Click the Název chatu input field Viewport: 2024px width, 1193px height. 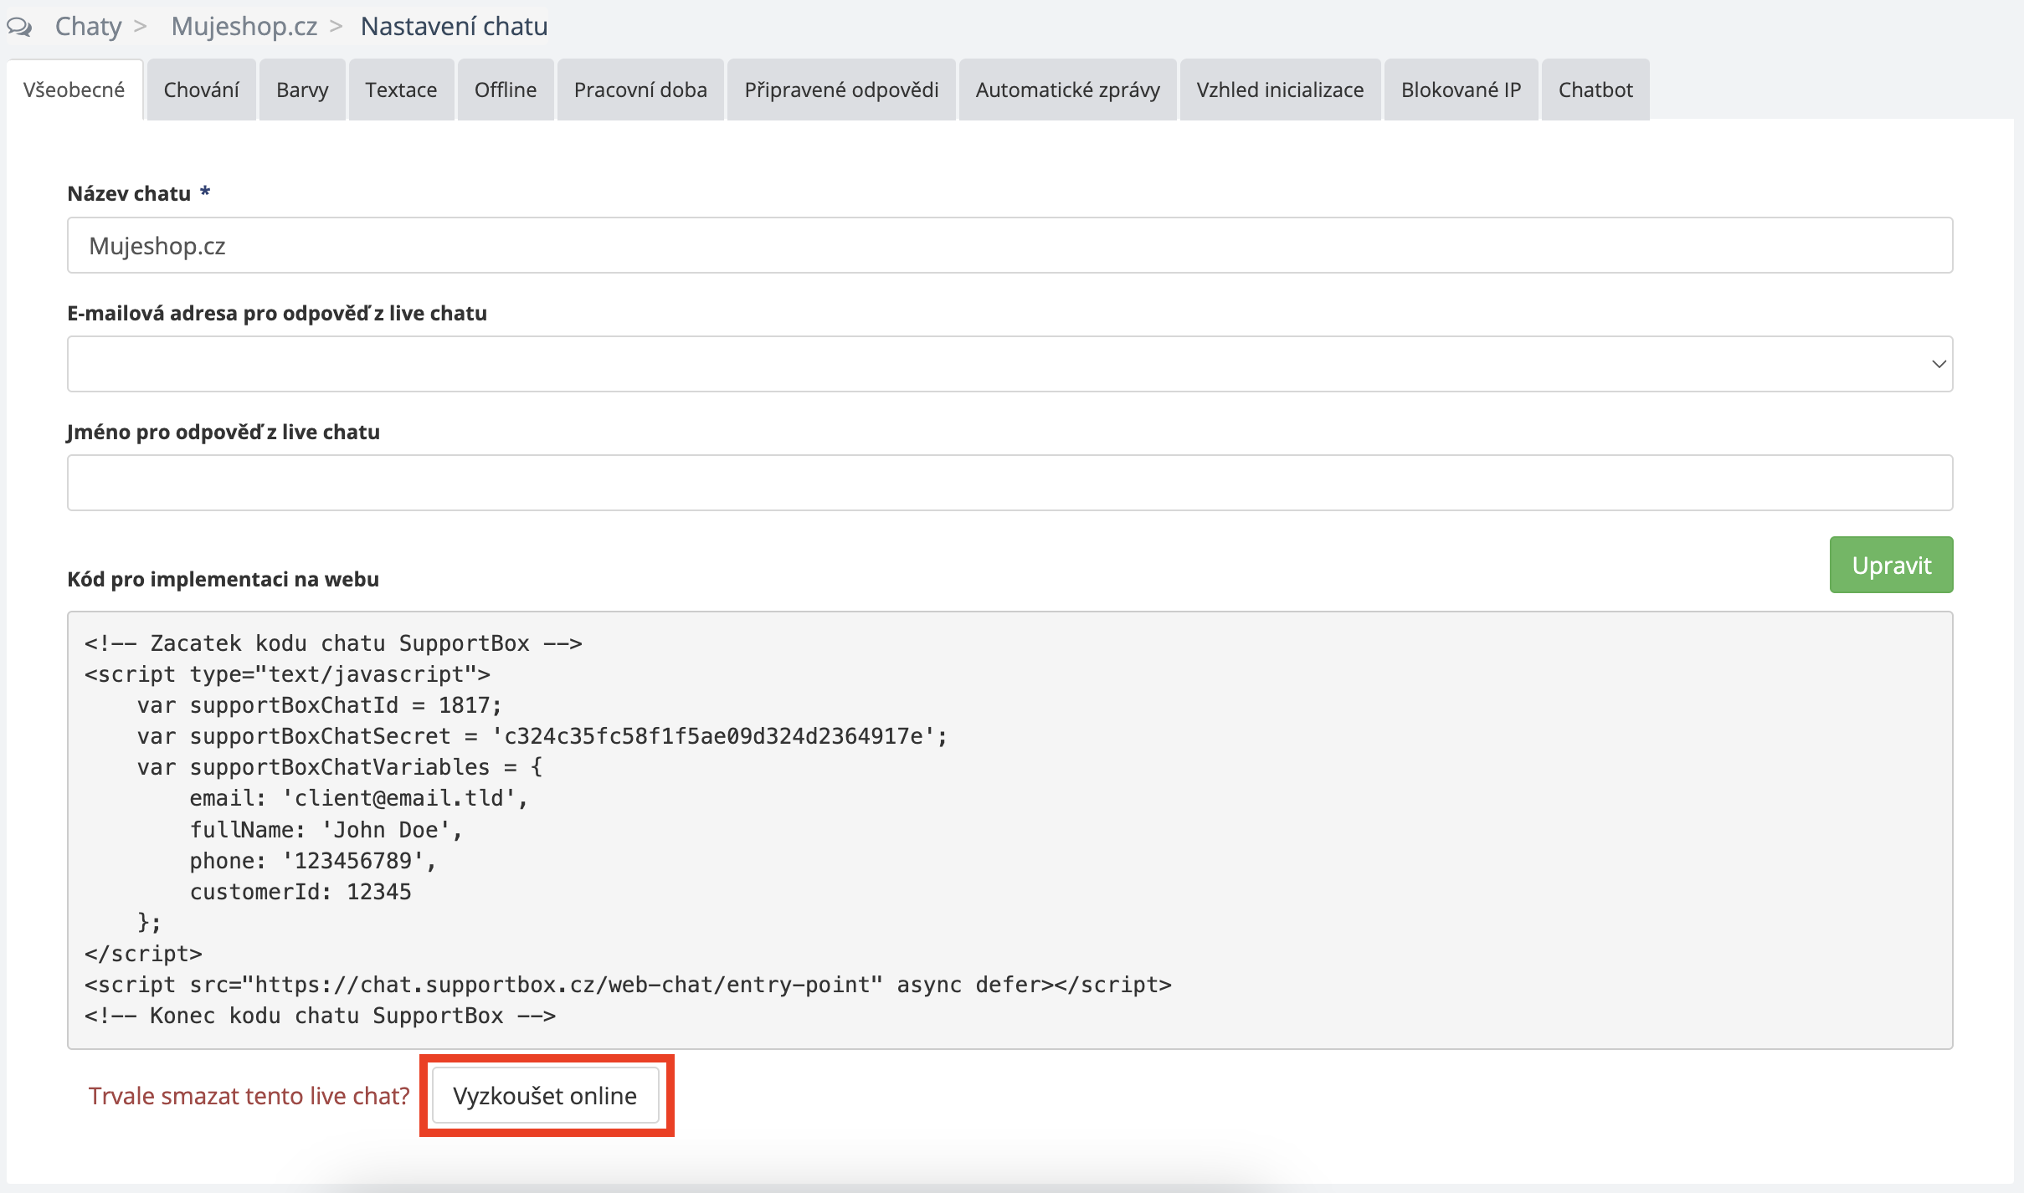pos(1009,245)
